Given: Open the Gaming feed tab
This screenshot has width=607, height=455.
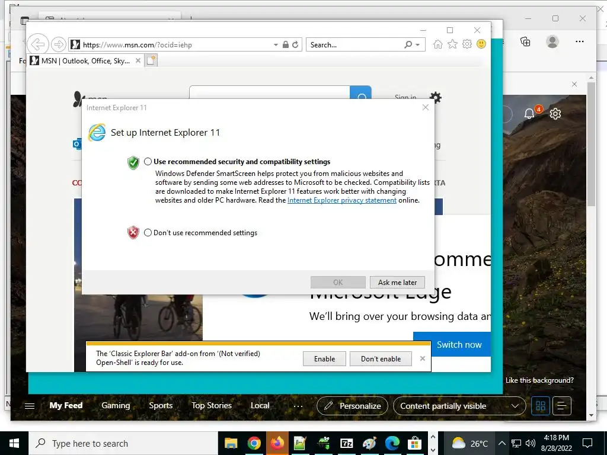Looking at the screenshot, I should coord(116,405).
